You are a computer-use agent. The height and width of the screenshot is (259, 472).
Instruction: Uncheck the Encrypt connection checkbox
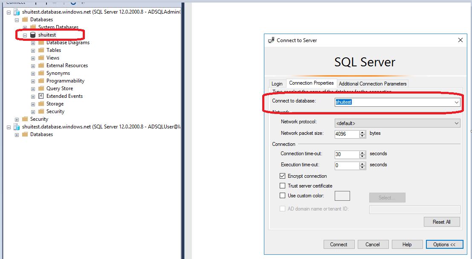coord(282,176)
